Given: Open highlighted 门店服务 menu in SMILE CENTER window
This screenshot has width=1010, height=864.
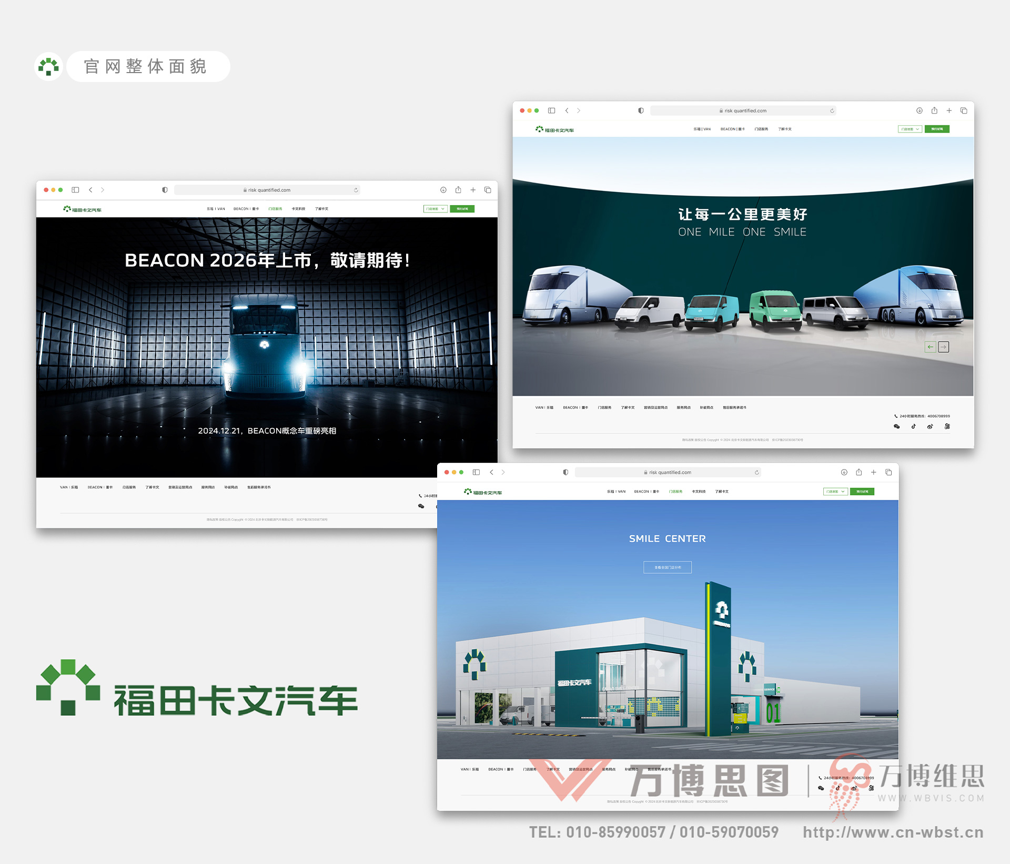Looking at the screenshot, I should [x=675, y=492].
